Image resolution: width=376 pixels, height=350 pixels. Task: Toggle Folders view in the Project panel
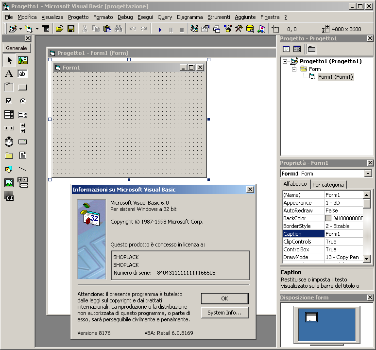311,49
